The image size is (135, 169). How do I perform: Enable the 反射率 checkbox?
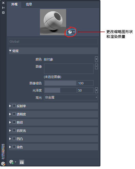14,106
